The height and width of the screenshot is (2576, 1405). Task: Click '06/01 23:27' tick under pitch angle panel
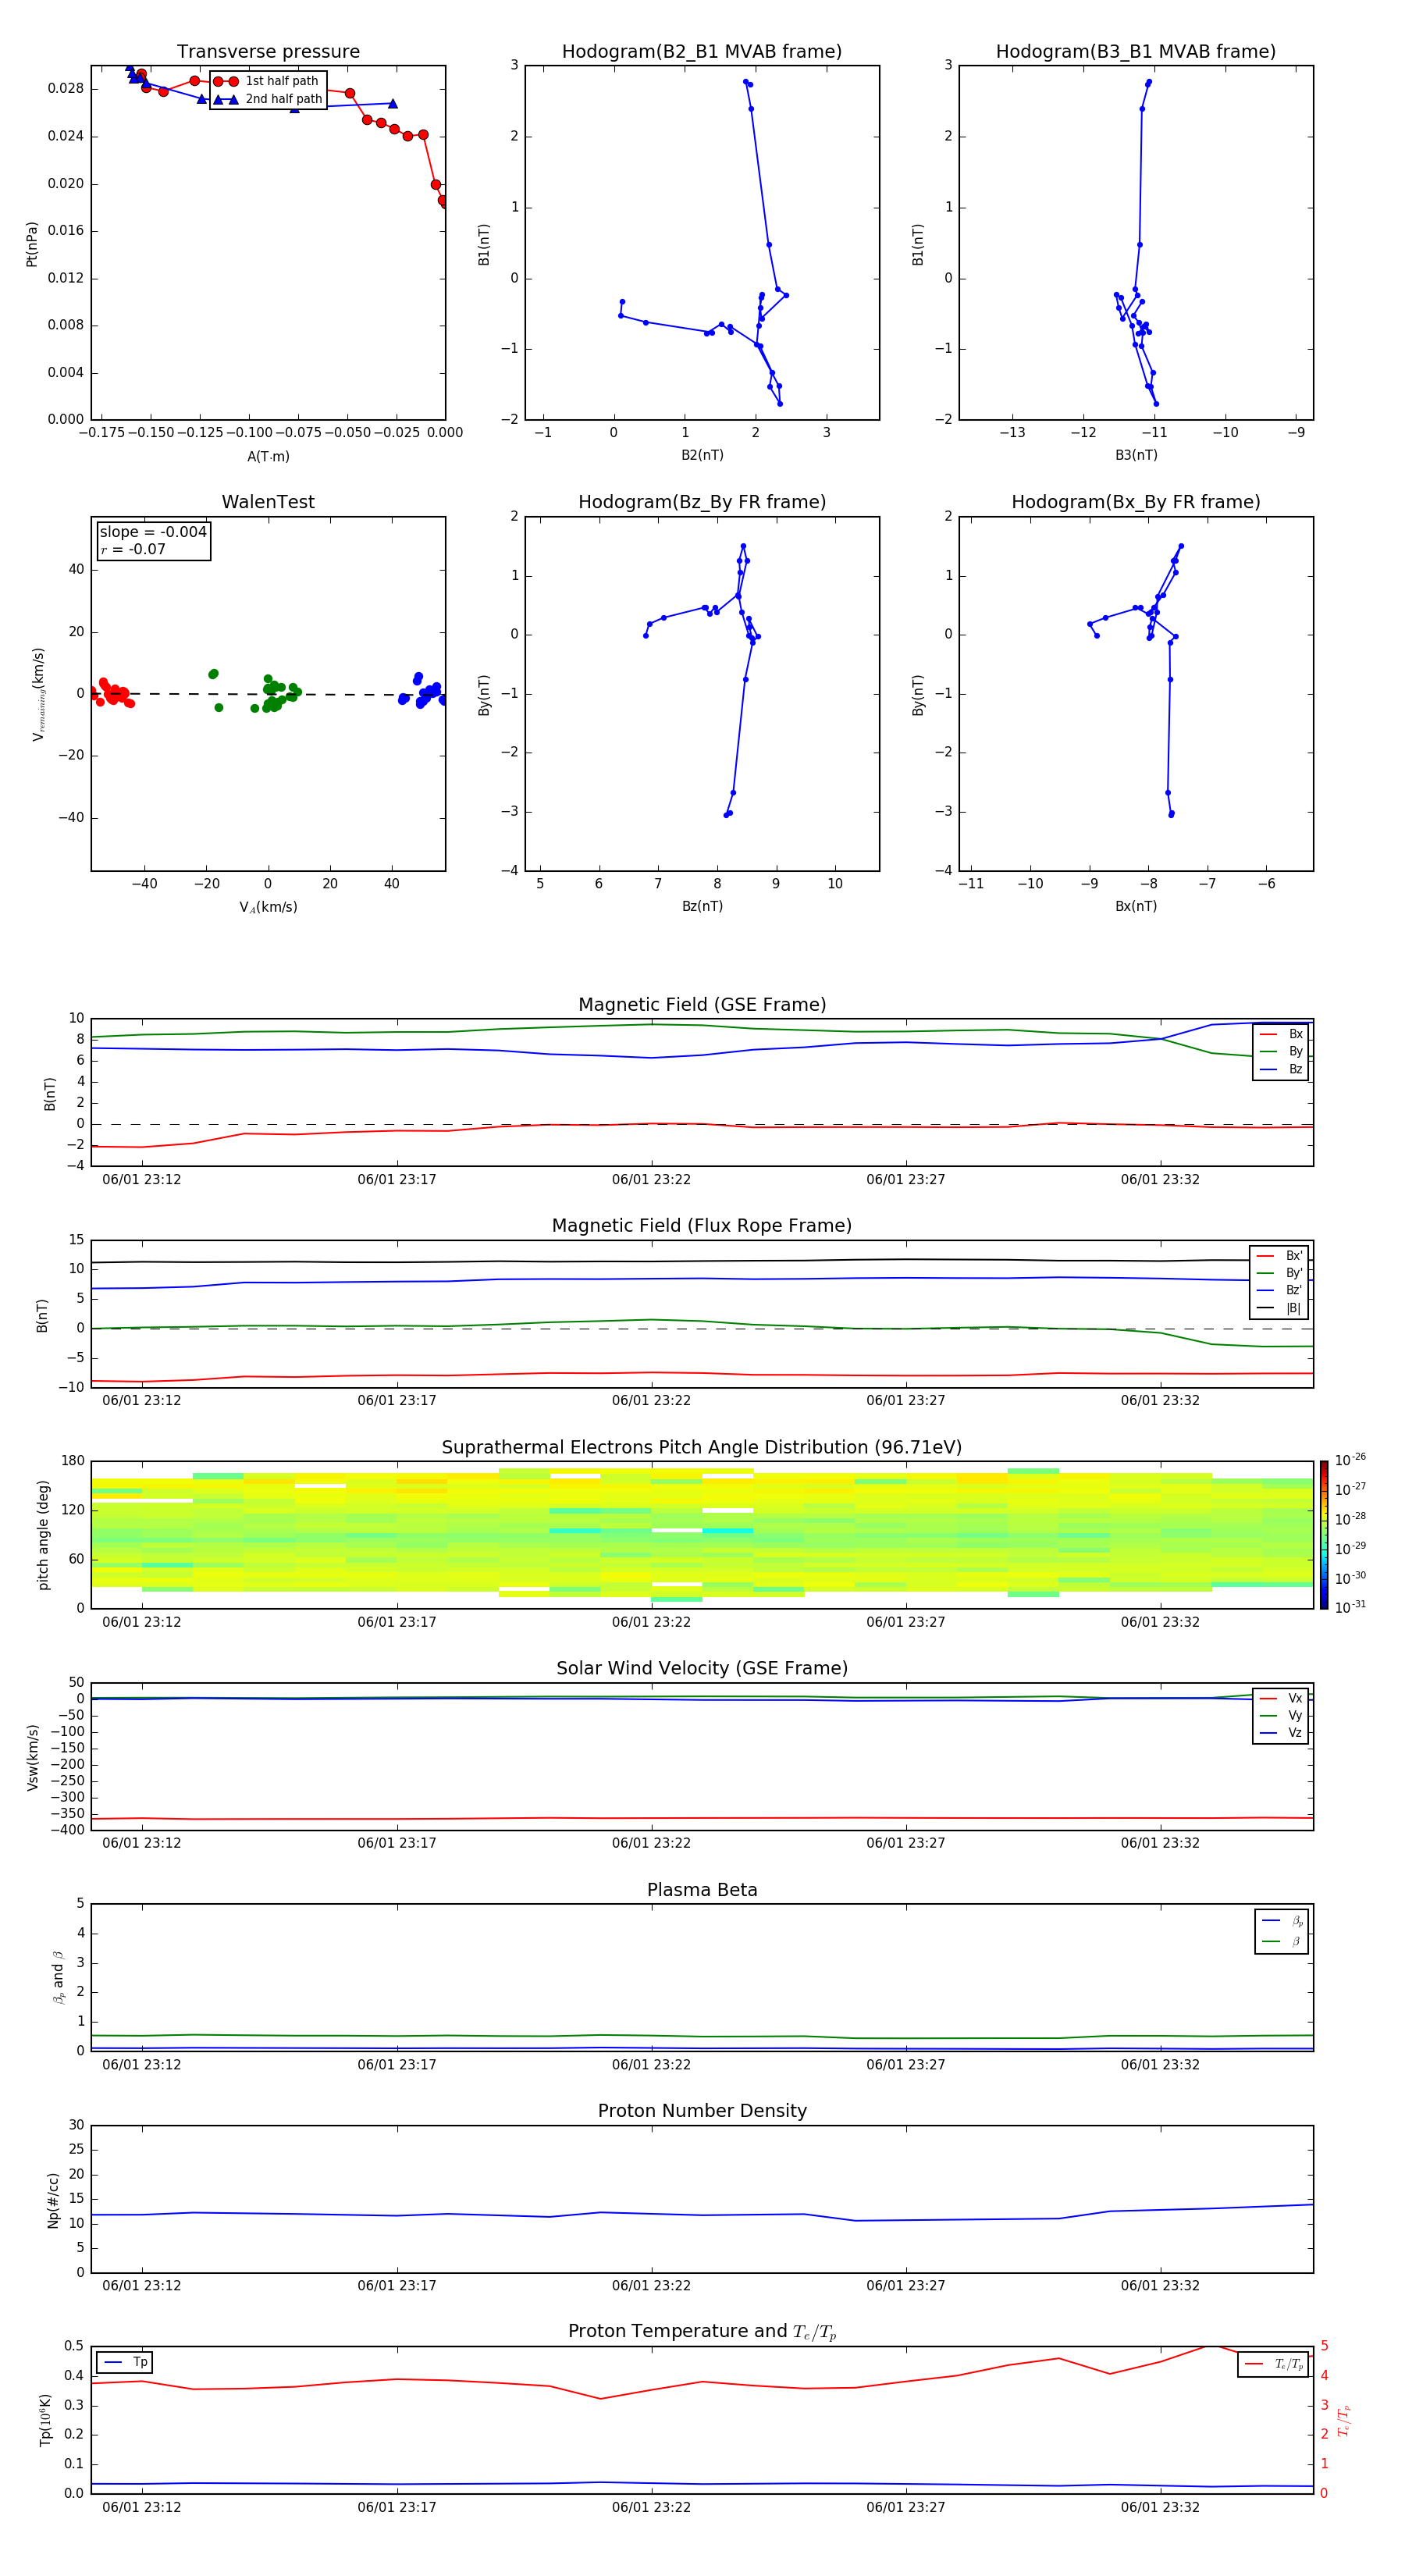(x=906, y=1622)
